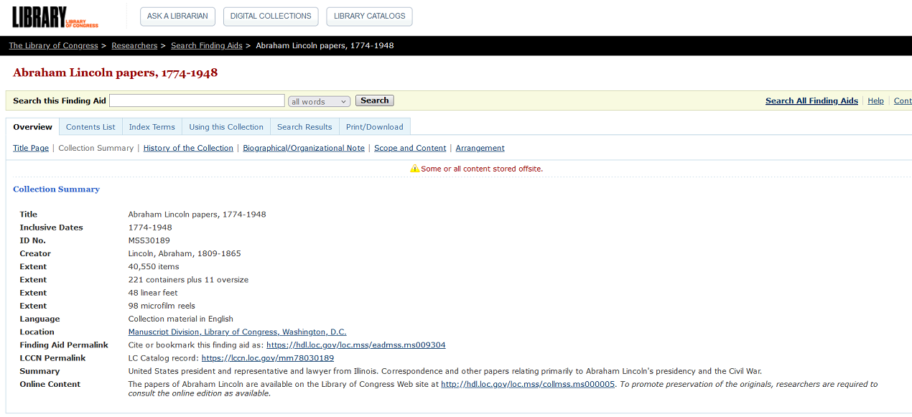
Task: Select 'Collection material in English' text
Action: [x=181, y=319]
